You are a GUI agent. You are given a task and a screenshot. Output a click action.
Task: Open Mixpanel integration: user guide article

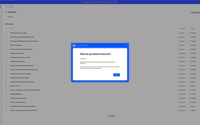19,78
